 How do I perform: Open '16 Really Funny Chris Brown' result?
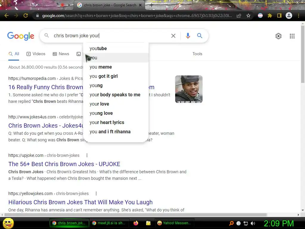point(46,87)
